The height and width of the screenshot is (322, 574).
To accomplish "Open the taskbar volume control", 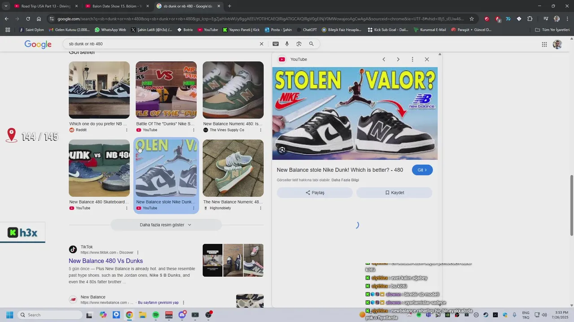I will point(545,315).
